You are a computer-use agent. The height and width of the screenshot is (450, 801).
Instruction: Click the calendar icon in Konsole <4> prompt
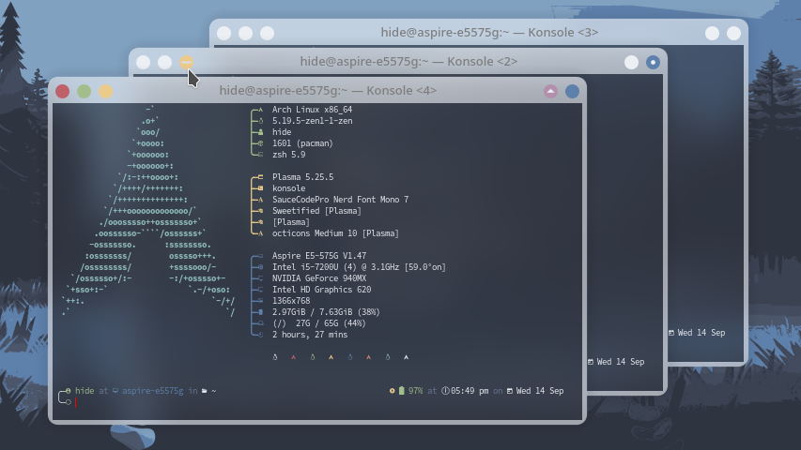[x=509, y=391]
